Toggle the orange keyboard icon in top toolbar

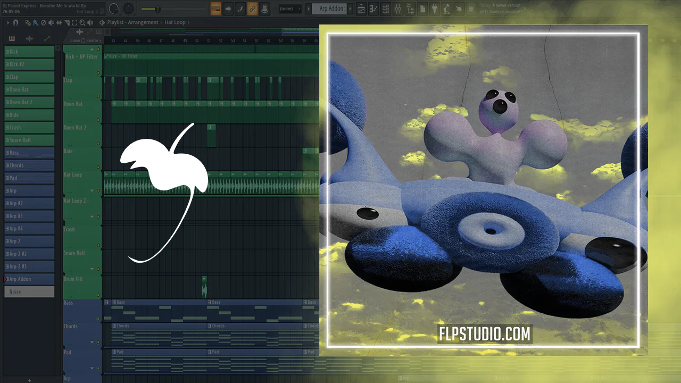click(x=215, y=9)
